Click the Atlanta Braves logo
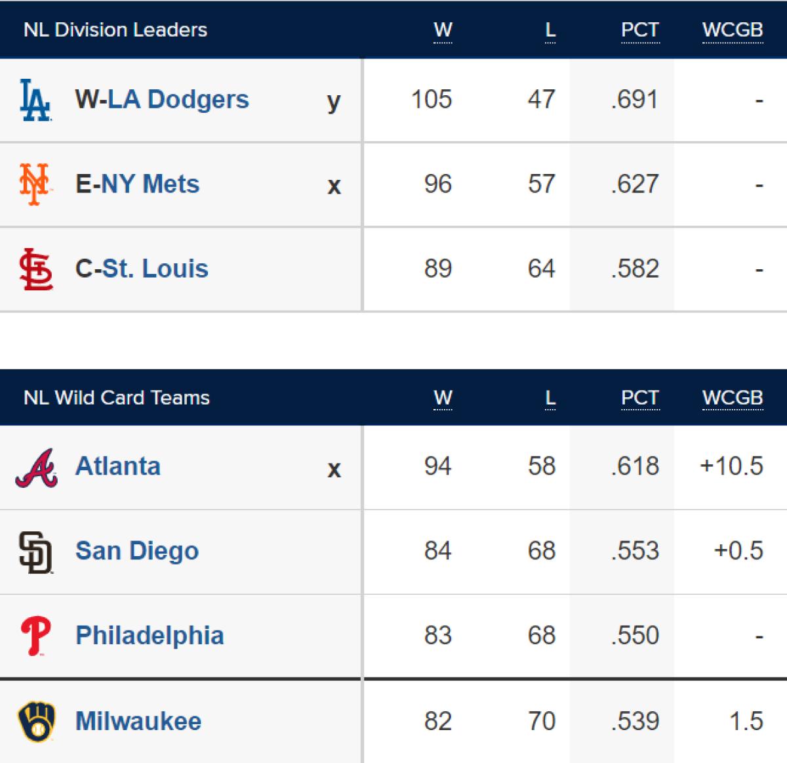The height and width of the screenshot is (763, 787). (37, 468)
